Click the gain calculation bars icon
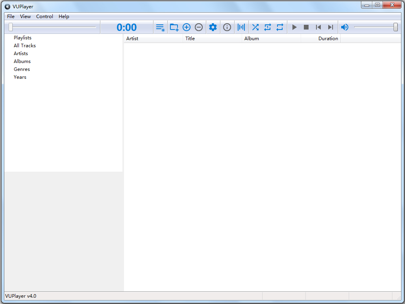 (x=241, y=28)
